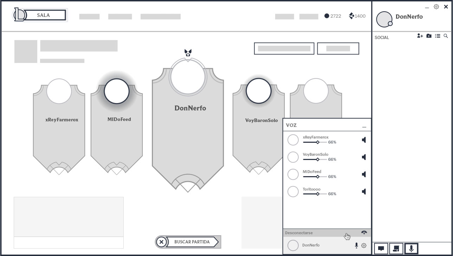
Task: Open position selector under DonNerfo card
Action: (x=188, y=183)
